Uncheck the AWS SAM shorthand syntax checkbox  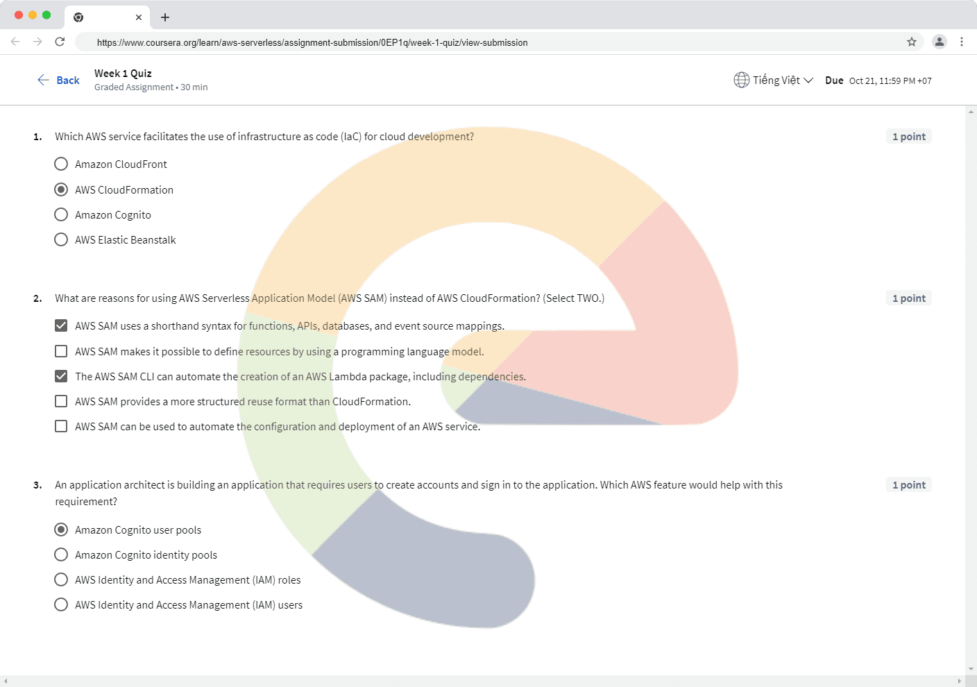[x=61, y=325]
